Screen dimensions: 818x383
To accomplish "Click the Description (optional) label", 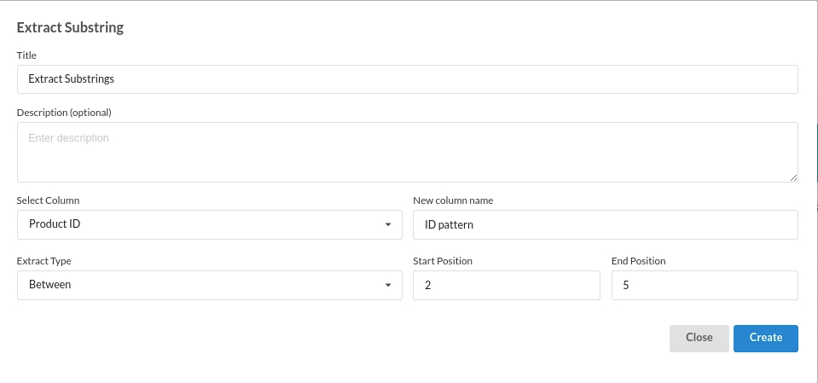I will coord(64,113).
